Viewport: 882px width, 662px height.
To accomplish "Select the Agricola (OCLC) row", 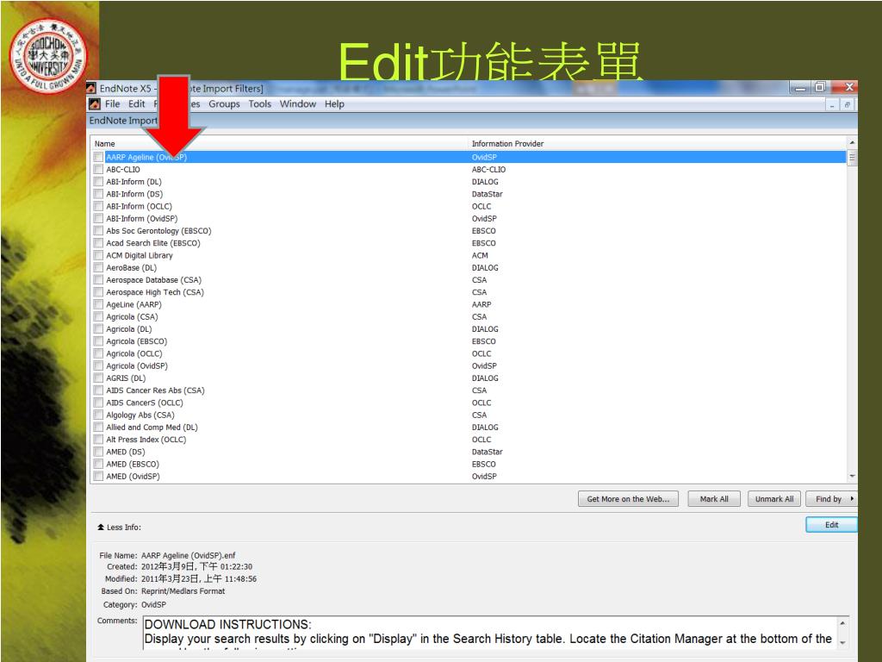I will click(x=469, y=353).
